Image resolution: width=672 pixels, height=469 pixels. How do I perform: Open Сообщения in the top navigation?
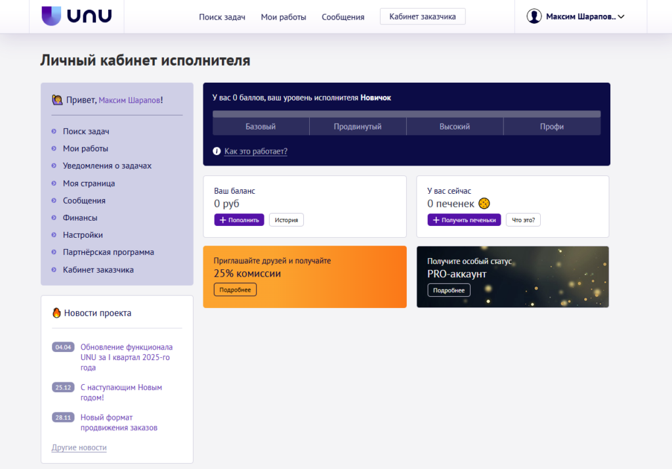point(343,17)
